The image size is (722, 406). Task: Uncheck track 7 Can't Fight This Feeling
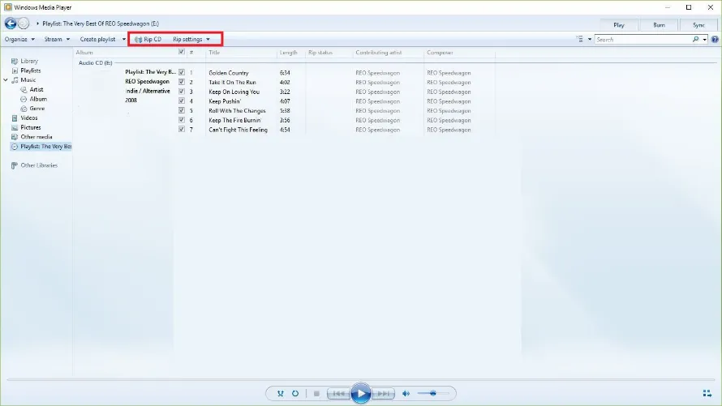click(182, 129)
